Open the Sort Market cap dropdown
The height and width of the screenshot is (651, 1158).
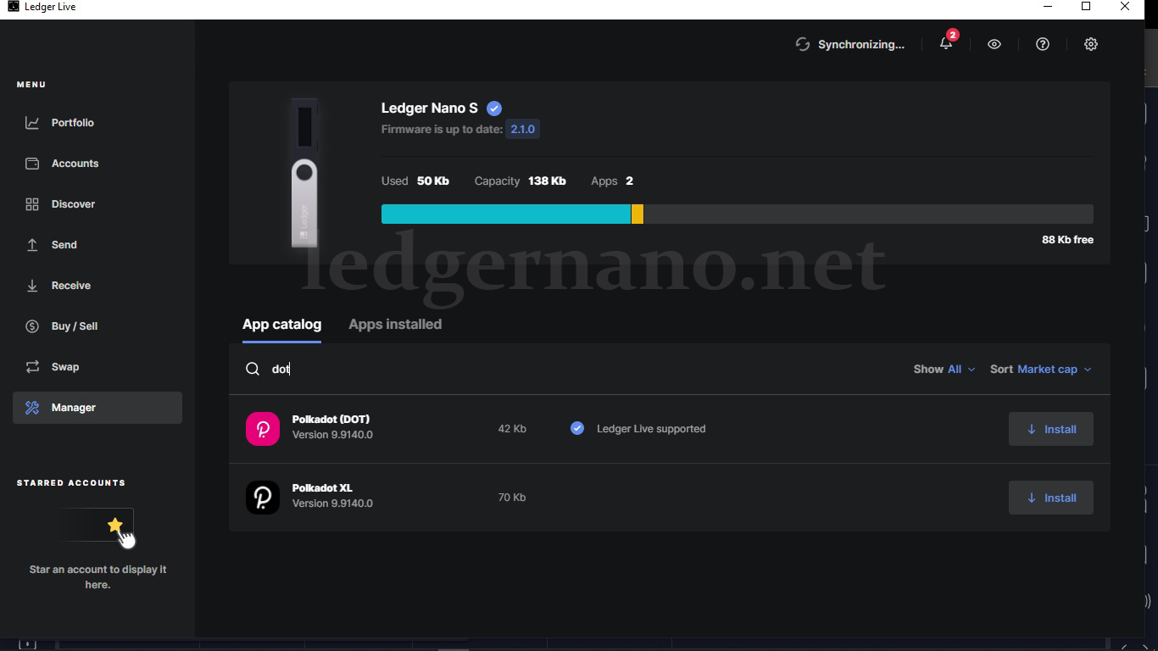click(x=1041, y=370)
